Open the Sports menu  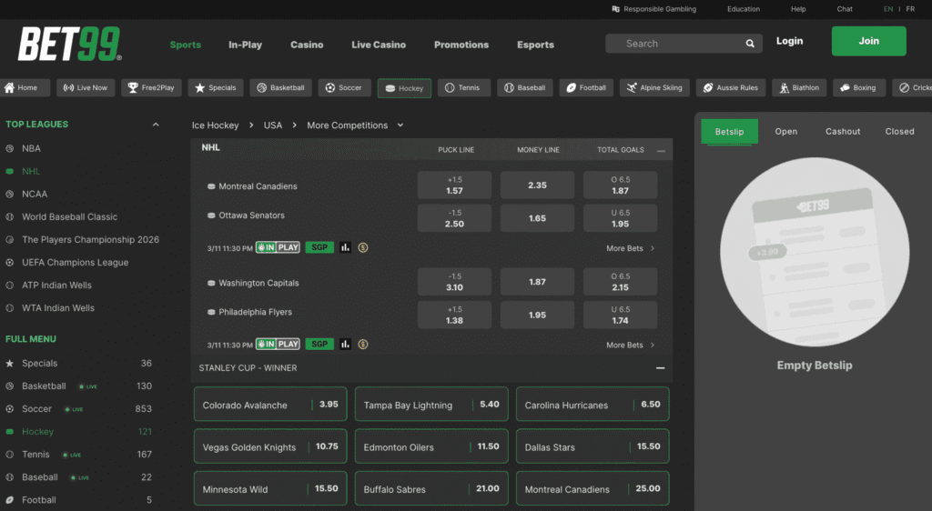(x=186, y=45)
